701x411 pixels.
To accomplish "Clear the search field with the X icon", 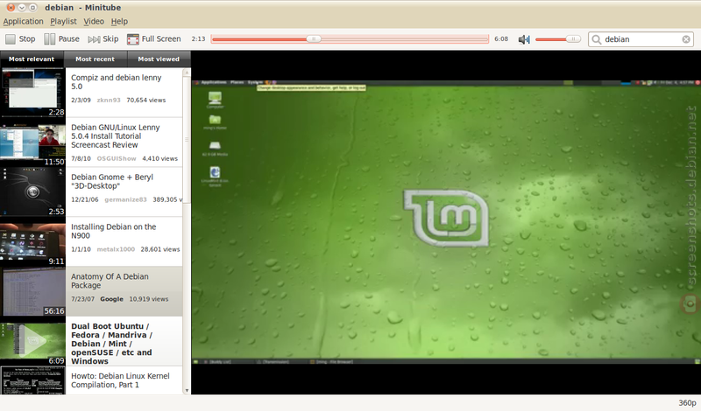I will pyautogui.click(x=686, y=39).
